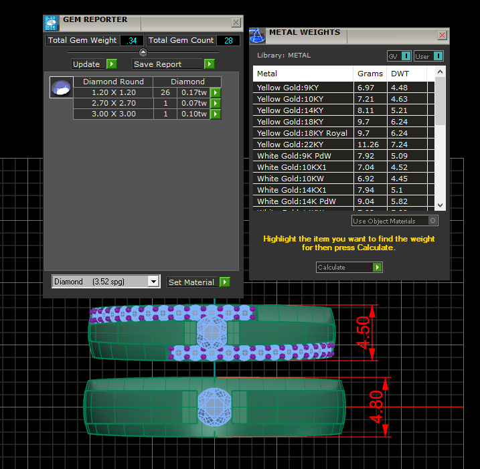Open the Diamond (3.52 spg) material dropdown
The image size is (480, 469).
point(153,282)
